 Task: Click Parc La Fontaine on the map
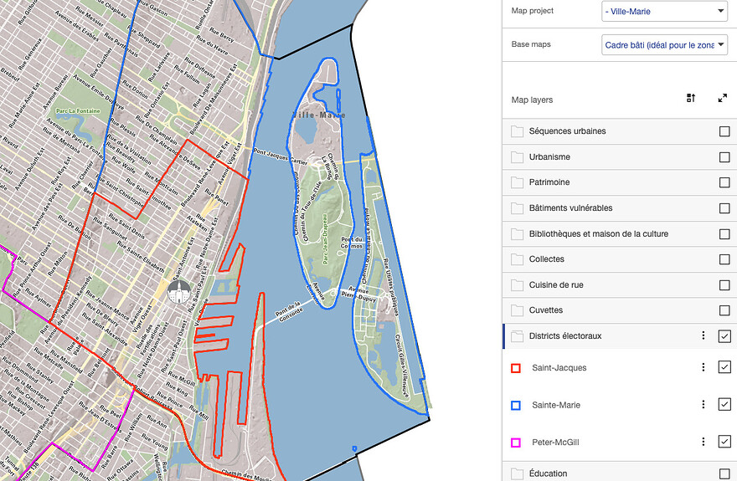point(73,110)
